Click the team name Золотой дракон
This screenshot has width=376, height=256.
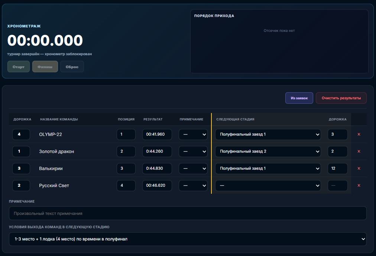pyautogui.click(x=56, y=152)
